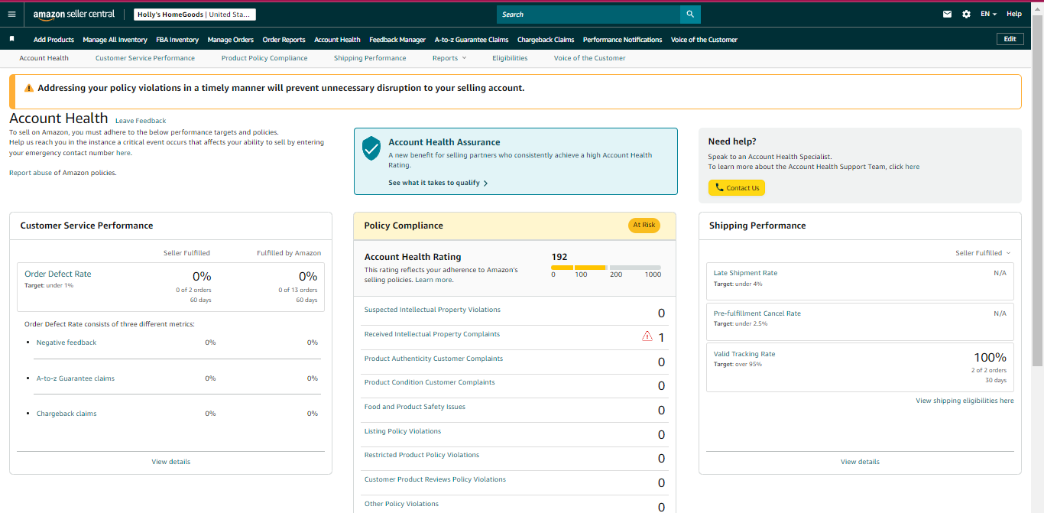Open Voice of the Customer in the bookmark bar

pyautogui.click(x=704, y=40)
